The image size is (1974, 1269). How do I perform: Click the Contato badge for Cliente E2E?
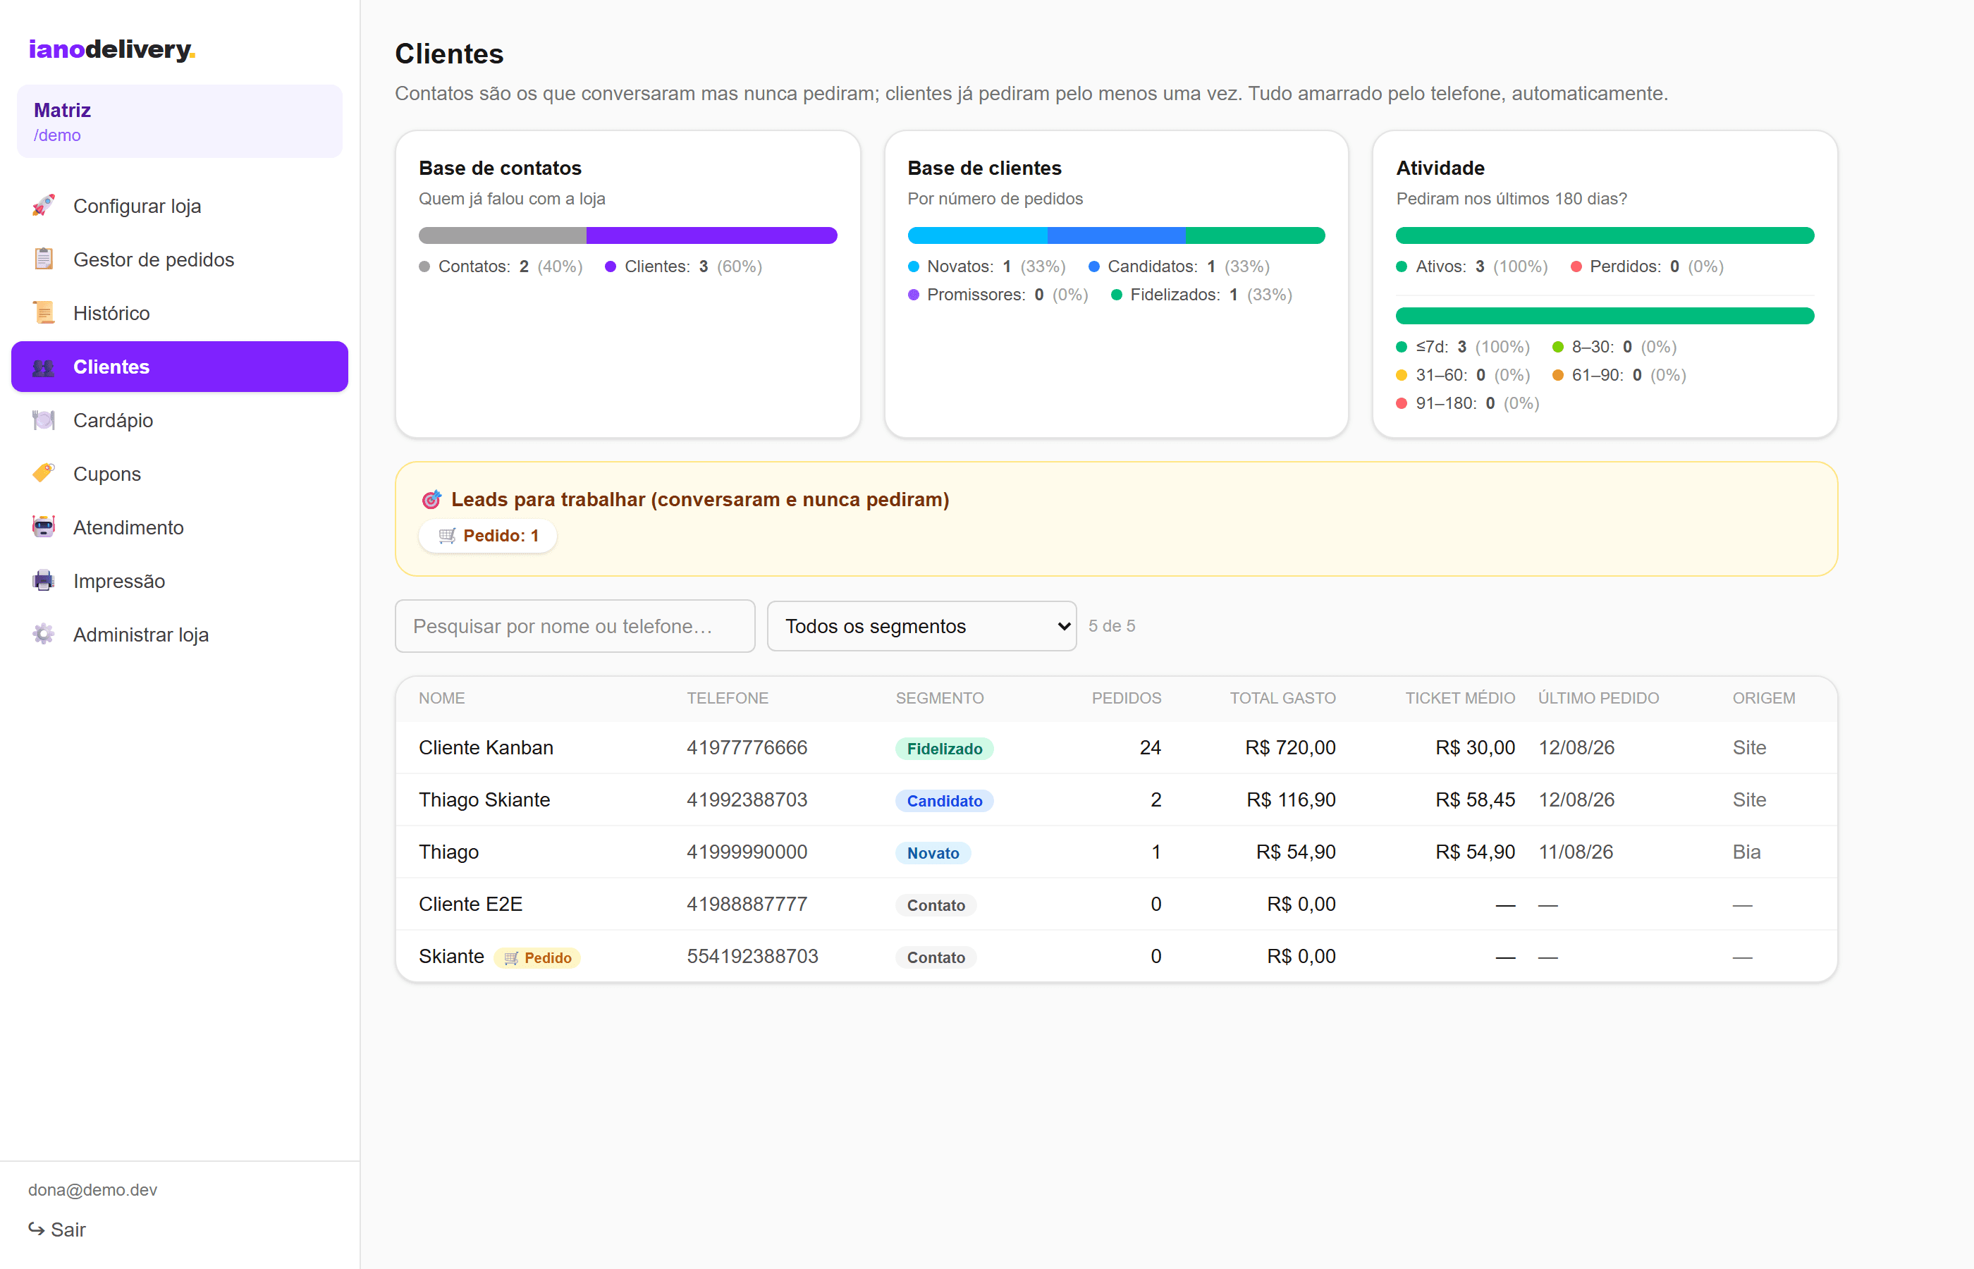tap(936, 905)
